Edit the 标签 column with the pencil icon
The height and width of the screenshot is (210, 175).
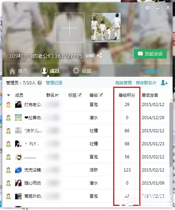(x=79, y=95)
